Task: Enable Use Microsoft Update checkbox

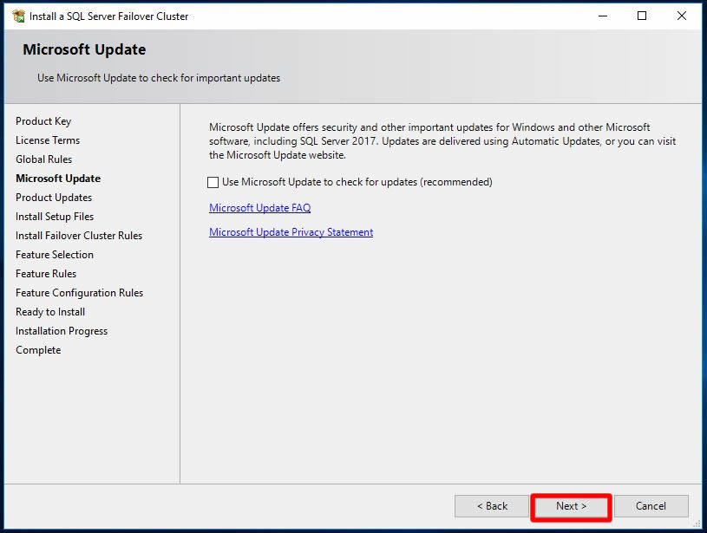Action: click(x=213, y=182)
